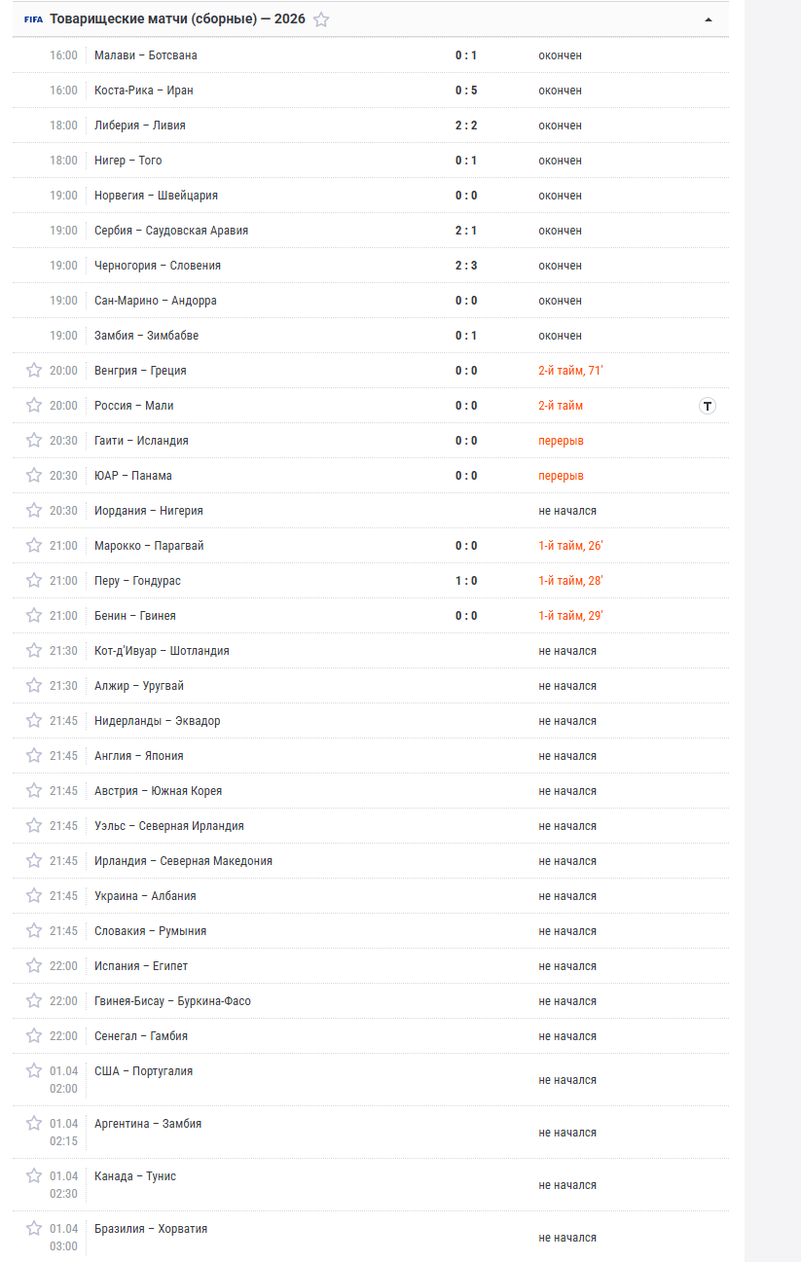This screenshot has width=801, height=1262.
Task: Star the Венгрия – Греция match
Action: 34,371
